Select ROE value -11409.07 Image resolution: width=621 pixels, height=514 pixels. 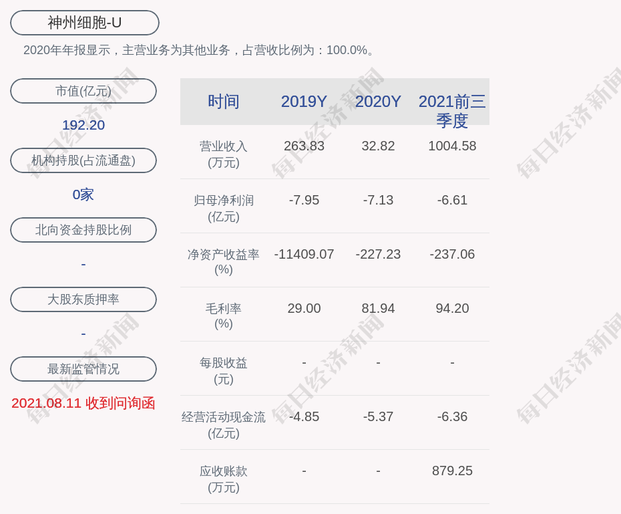click(x=304, y=254)
